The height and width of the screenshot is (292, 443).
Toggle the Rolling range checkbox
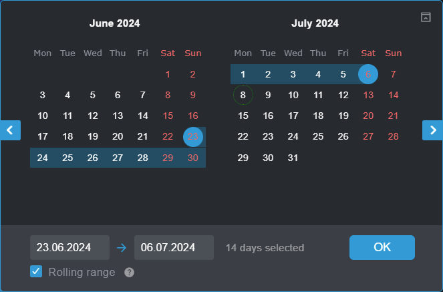point(37,272)
